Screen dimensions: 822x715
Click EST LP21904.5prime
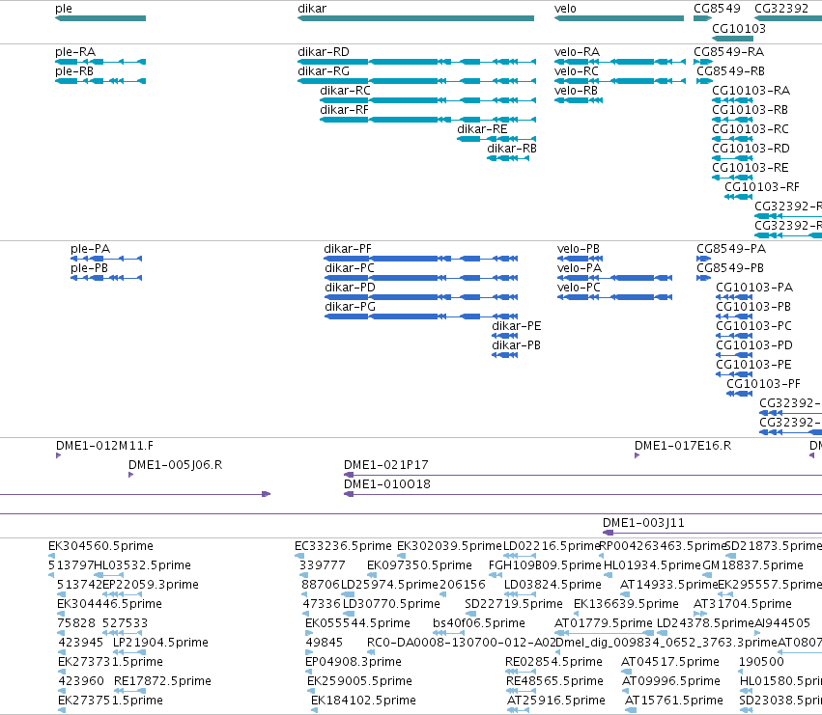tap(129, 652)
